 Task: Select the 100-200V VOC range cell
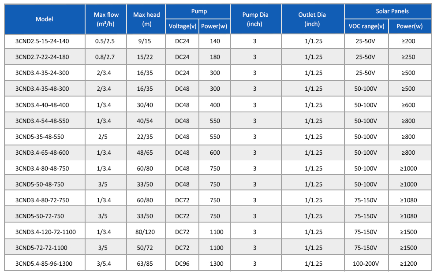[366, 264]
